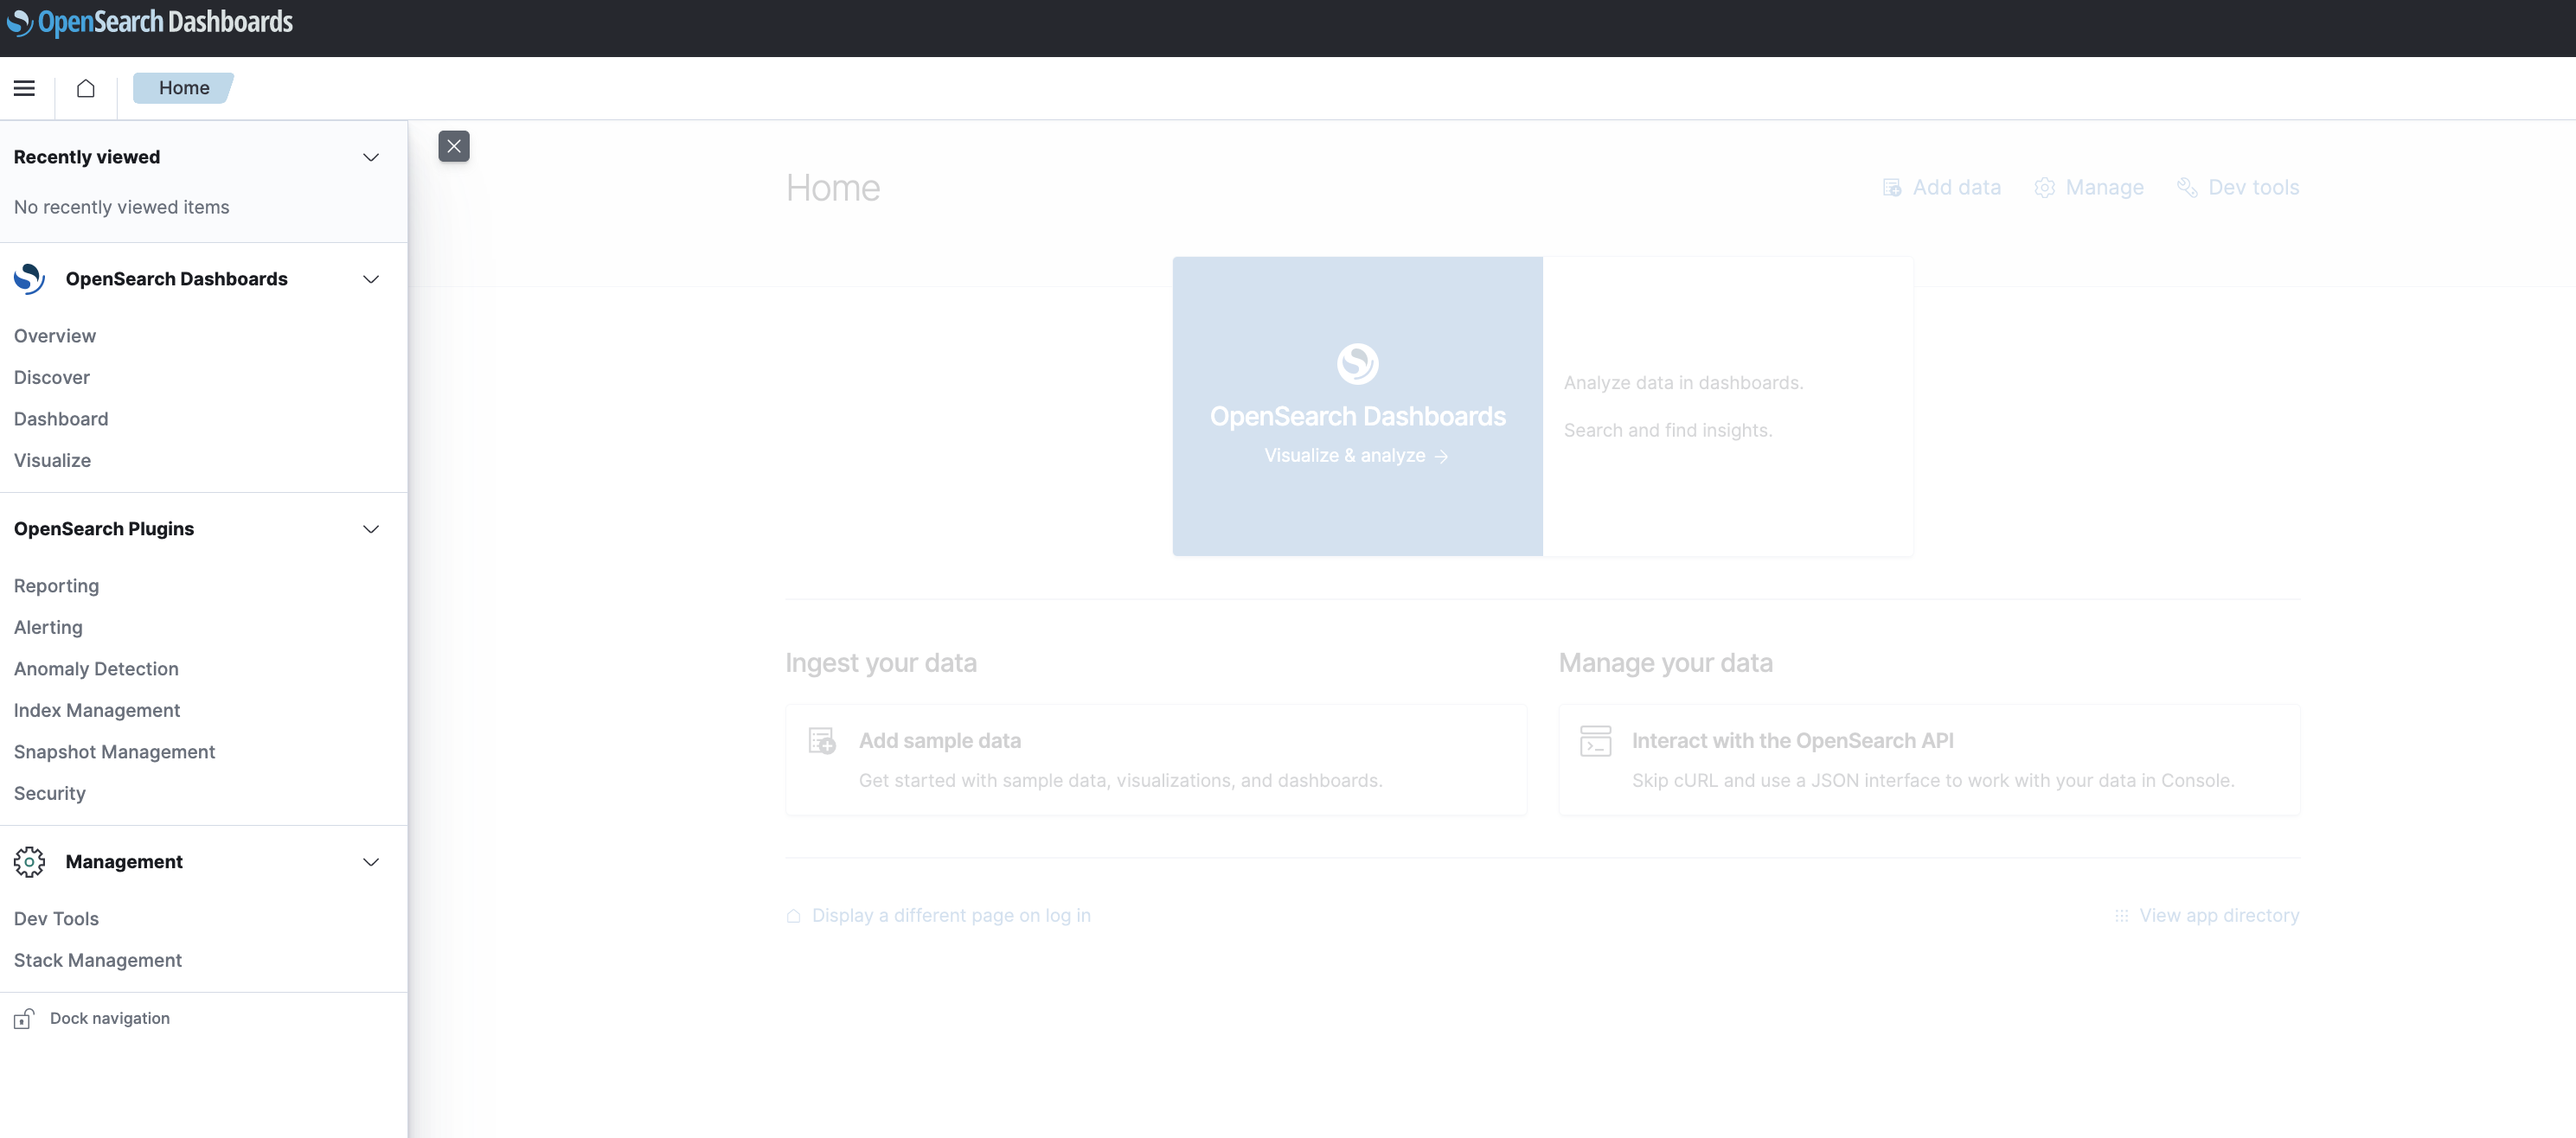
Task: Click the Management gear icon in sidebar
Action: click(x=28, y=861)
